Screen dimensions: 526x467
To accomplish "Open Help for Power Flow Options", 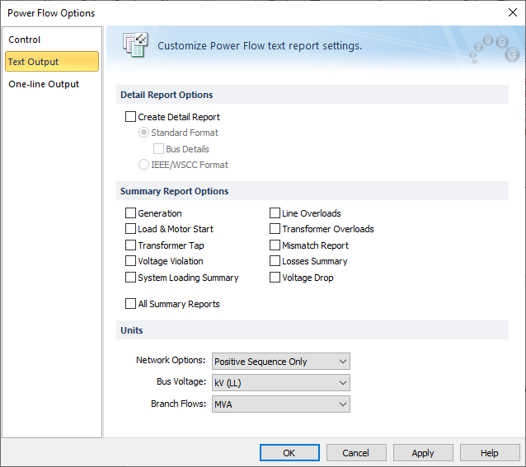I will click(490, 453).
